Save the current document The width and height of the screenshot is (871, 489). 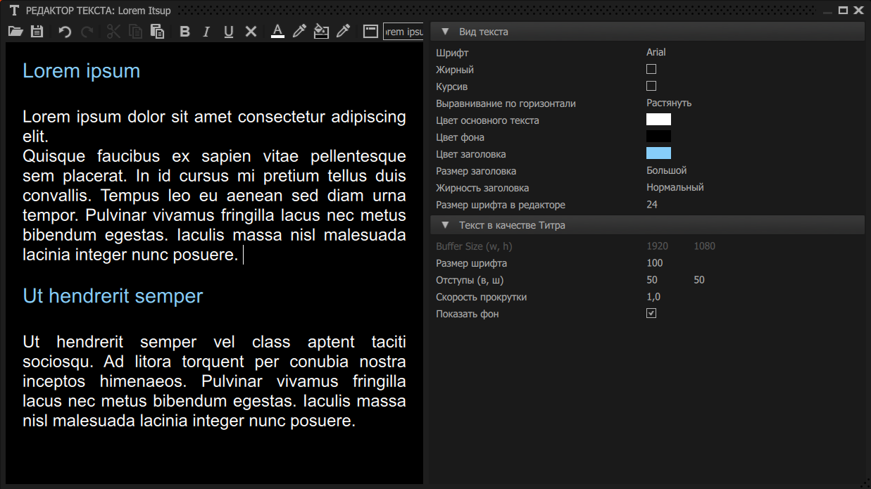coord(37,31)
